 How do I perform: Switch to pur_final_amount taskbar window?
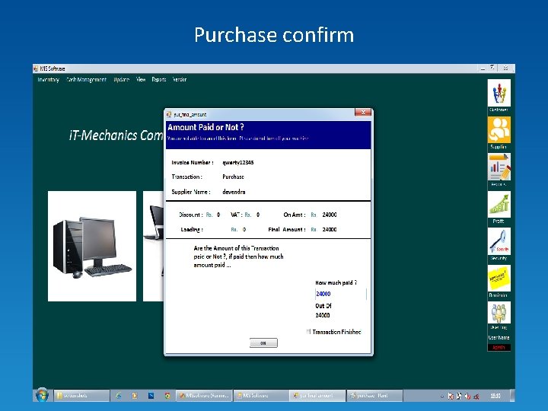[317, 396]
